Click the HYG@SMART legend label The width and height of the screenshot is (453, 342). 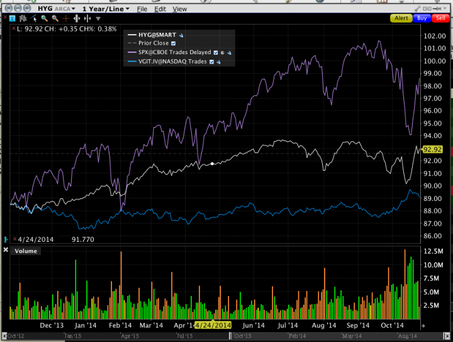pyautogui.click(x=157, y=35)
